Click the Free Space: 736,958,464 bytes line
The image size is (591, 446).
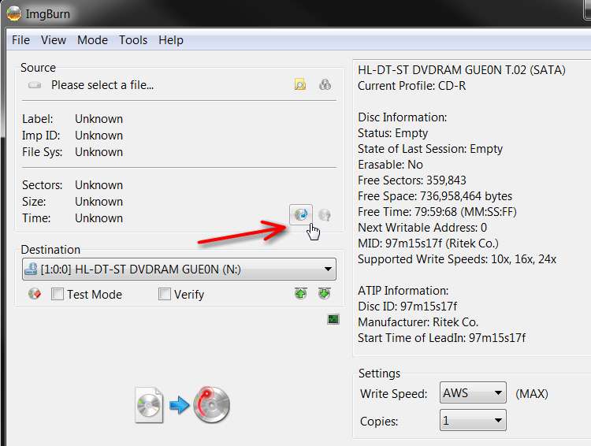coord(435,196)
